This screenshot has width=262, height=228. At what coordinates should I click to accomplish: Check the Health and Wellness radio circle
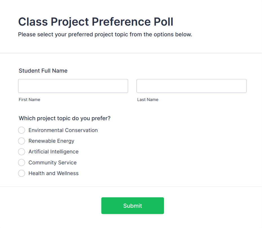point(22,173)
